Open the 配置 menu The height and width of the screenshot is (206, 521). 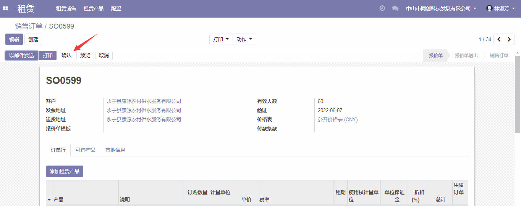click(116, 8)
